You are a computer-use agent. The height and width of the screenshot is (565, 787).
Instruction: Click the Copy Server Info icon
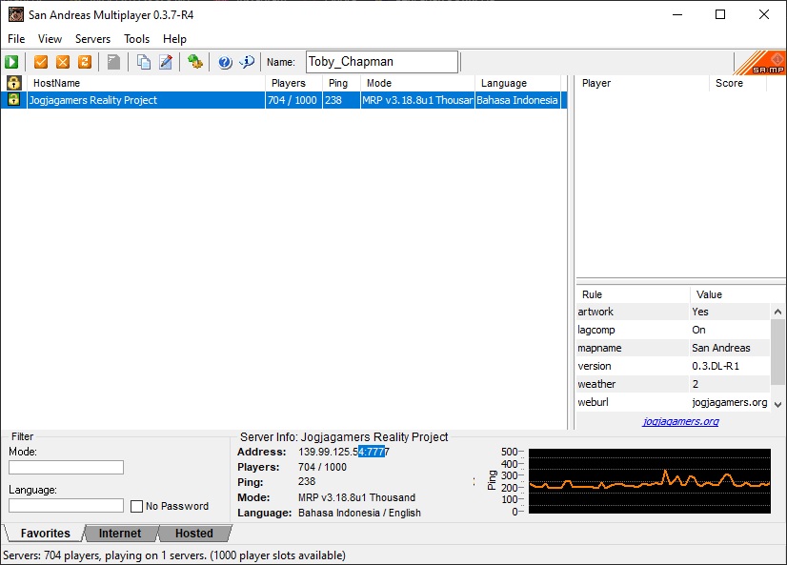[144, 62]
